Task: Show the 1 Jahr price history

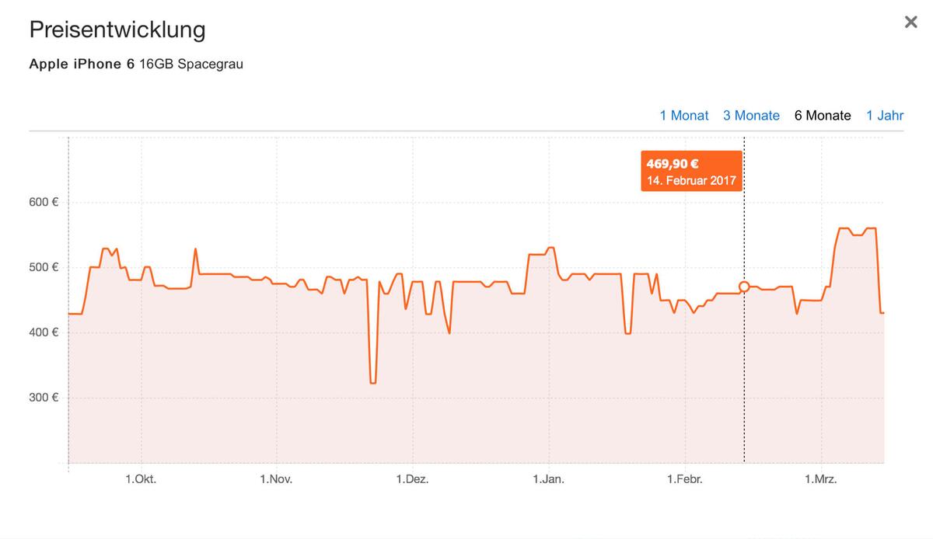Action: (885, 116)
